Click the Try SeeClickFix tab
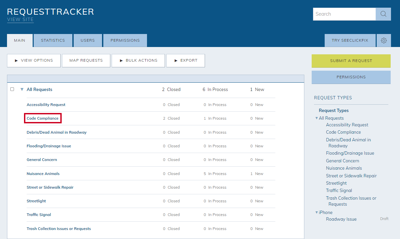The width and height of the screenshot is (400, 239). (350, 40)
